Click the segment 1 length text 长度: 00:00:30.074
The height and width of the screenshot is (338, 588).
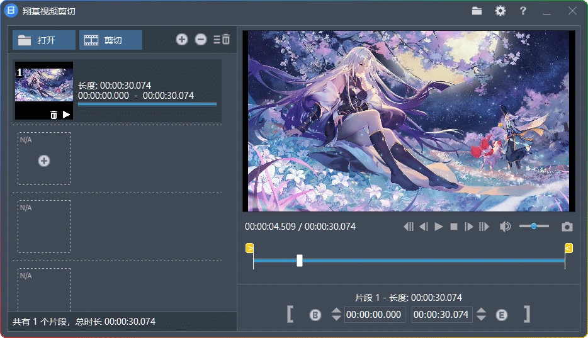click(115, 86)
